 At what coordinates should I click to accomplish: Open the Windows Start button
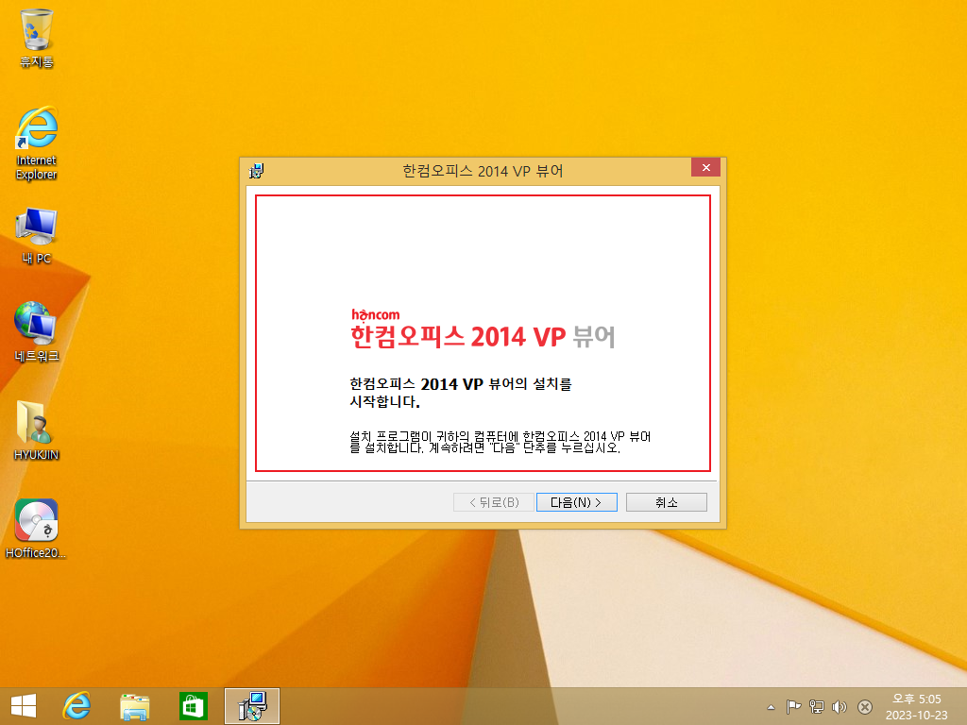click(x=24, y=706)
